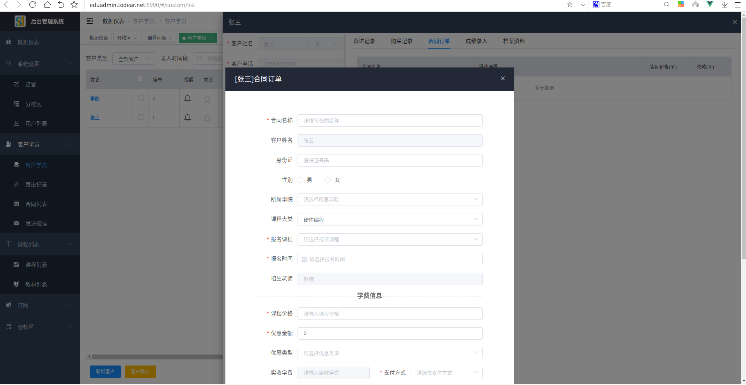
Task: Open 所属学院 dropdown
Action: [390, 200]
